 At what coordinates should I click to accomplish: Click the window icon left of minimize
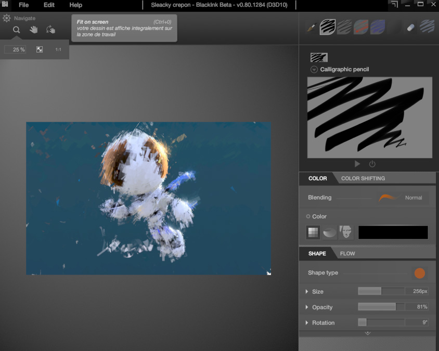(394, 4)
